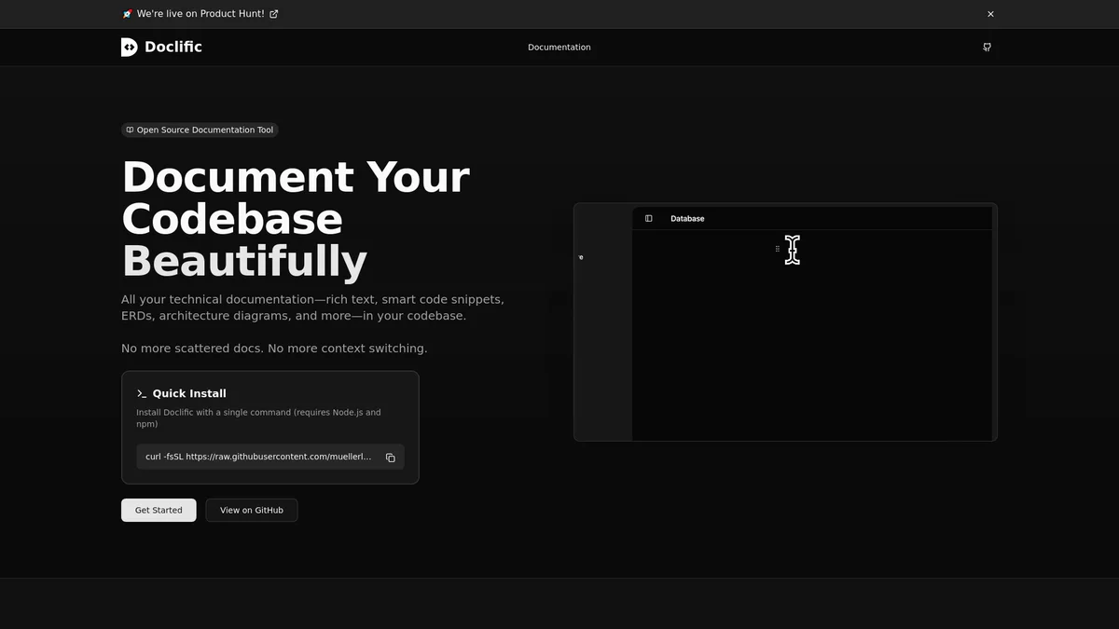The height and width of the screenshot is (629, 1119).
Task: Click the Database title in the preview
Action: [687, 219]
